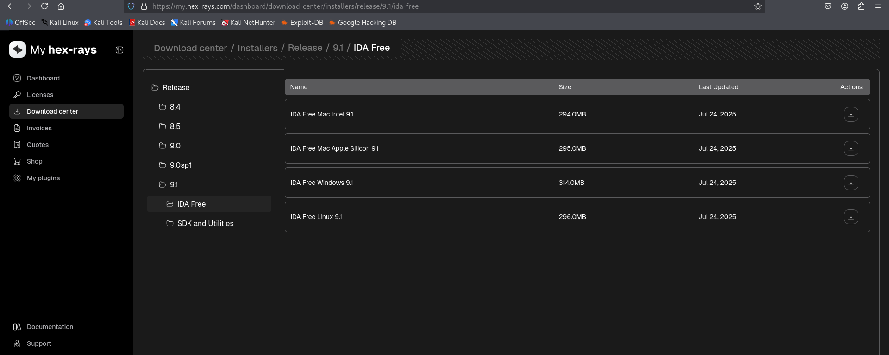
Task: Download IDA Free Mac Intel 9.1
Action: pos(851,114)
